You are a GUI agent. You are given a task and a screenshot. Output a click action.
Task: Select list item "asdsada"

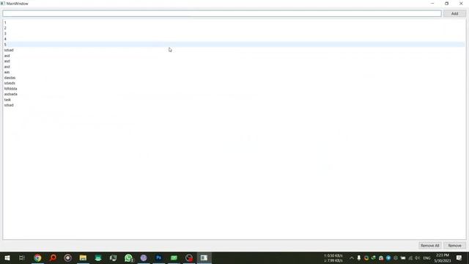[x=234, y=94]
